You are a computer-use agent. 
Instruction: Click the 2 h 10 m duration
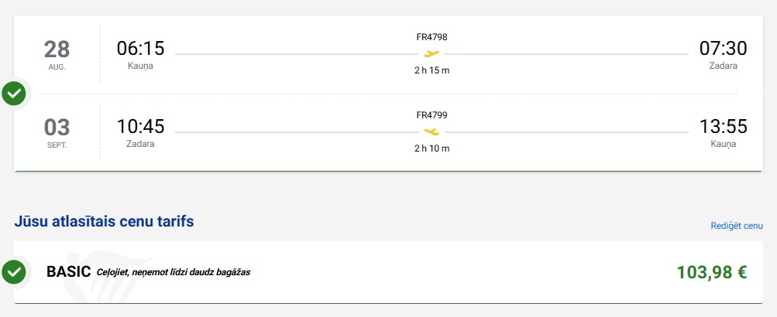(431, 148)
